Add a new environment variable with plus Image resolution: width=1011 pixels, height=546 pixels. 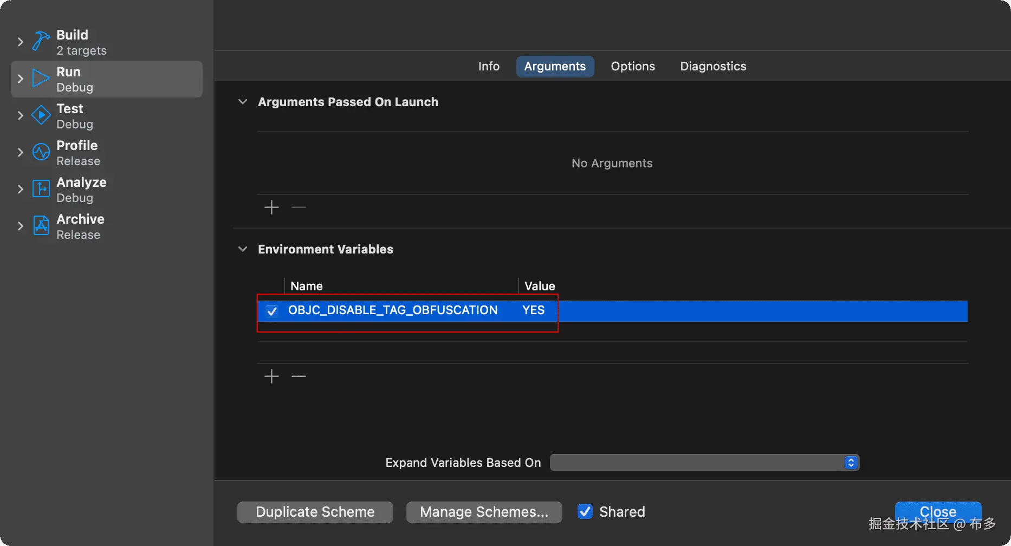[x=271, y=376]
